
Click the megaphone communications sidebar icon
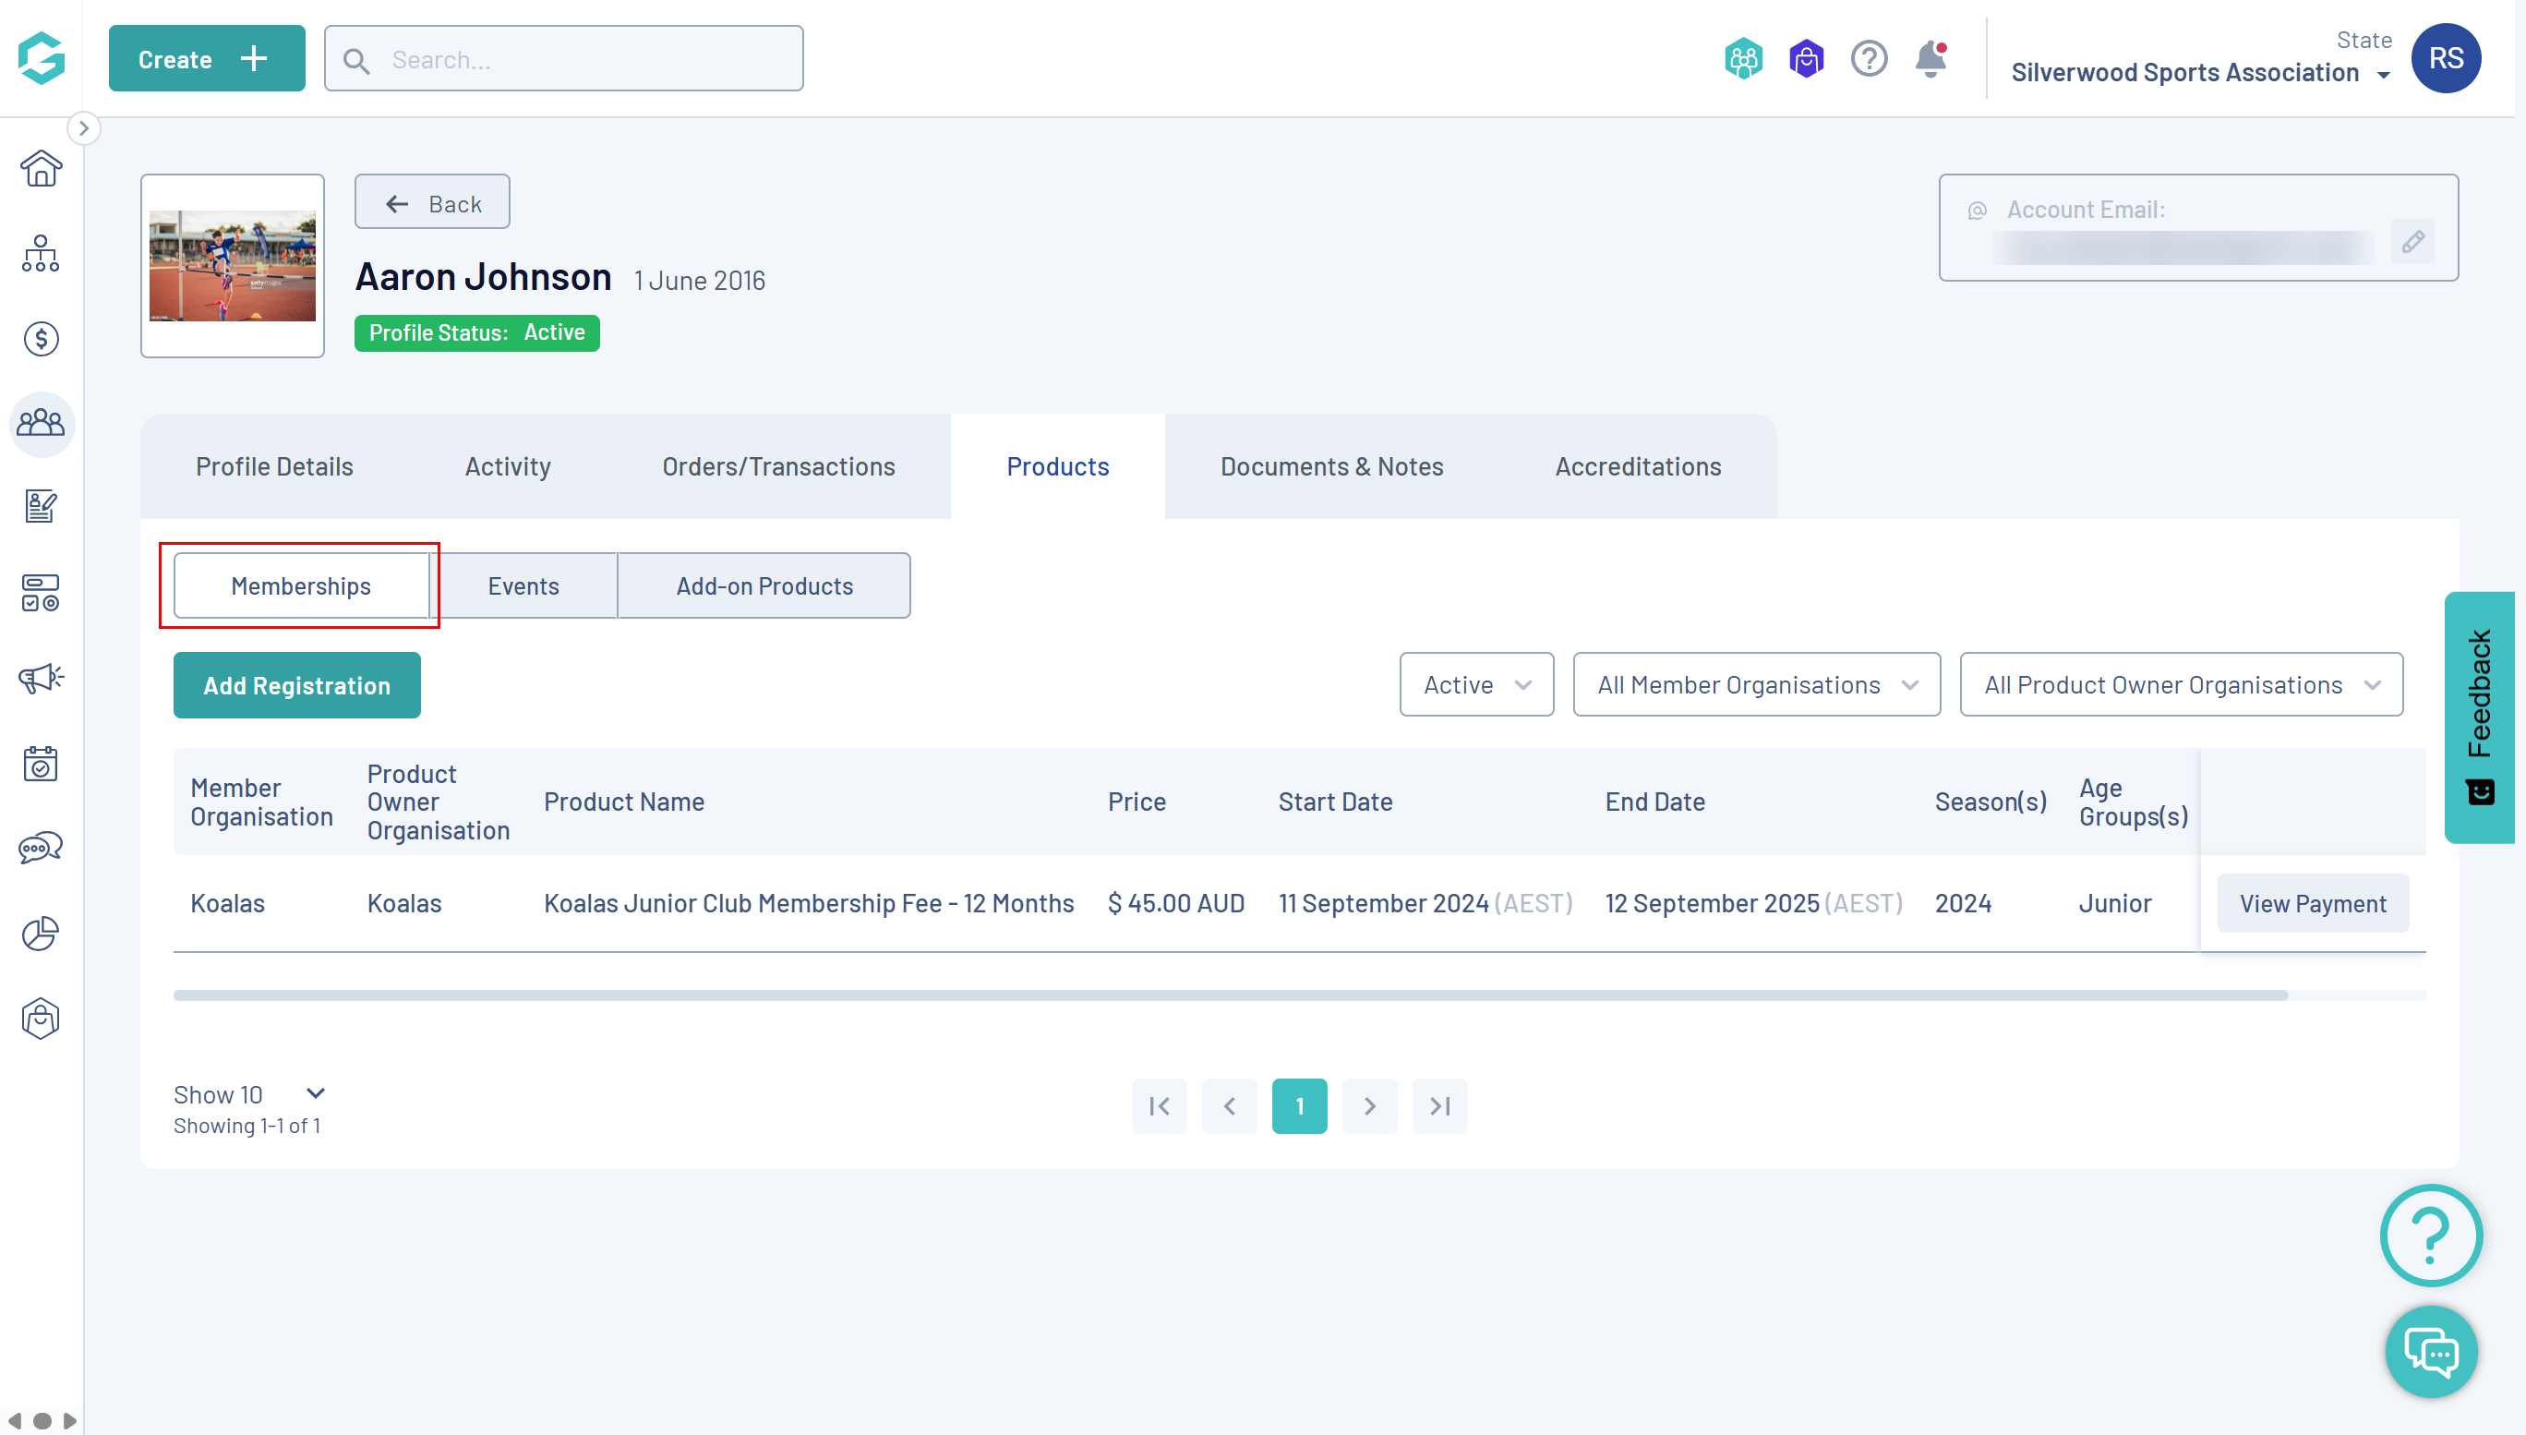tap(41, 678)
